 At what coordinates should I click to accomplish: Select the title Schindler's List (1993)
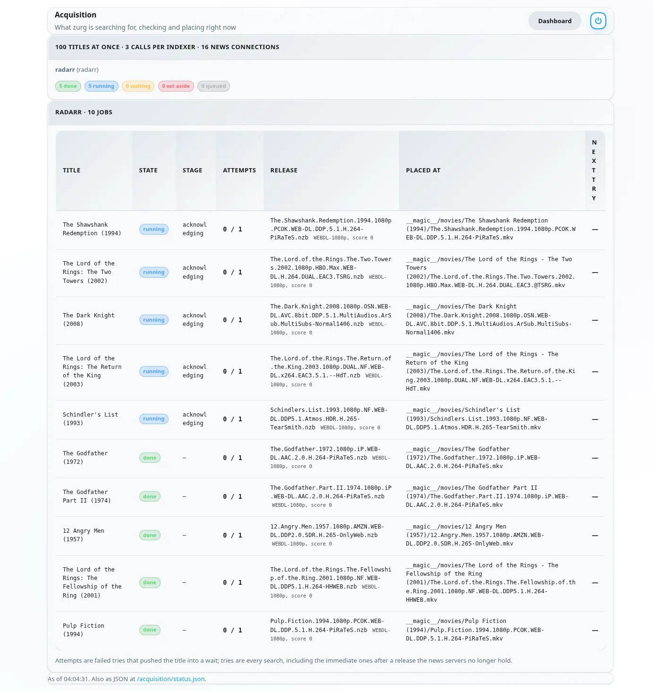(91, 419)
